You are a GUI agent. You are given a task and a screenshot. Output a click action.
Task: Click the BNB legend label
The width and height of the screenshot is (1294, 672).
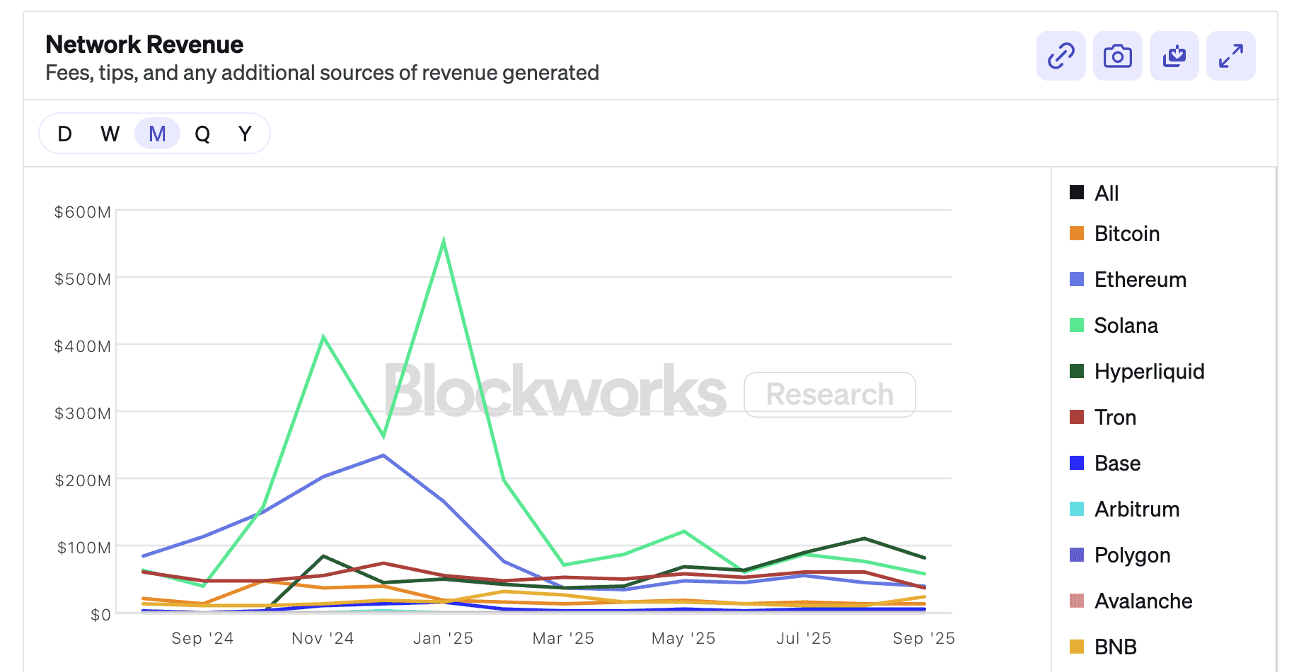1116,647
